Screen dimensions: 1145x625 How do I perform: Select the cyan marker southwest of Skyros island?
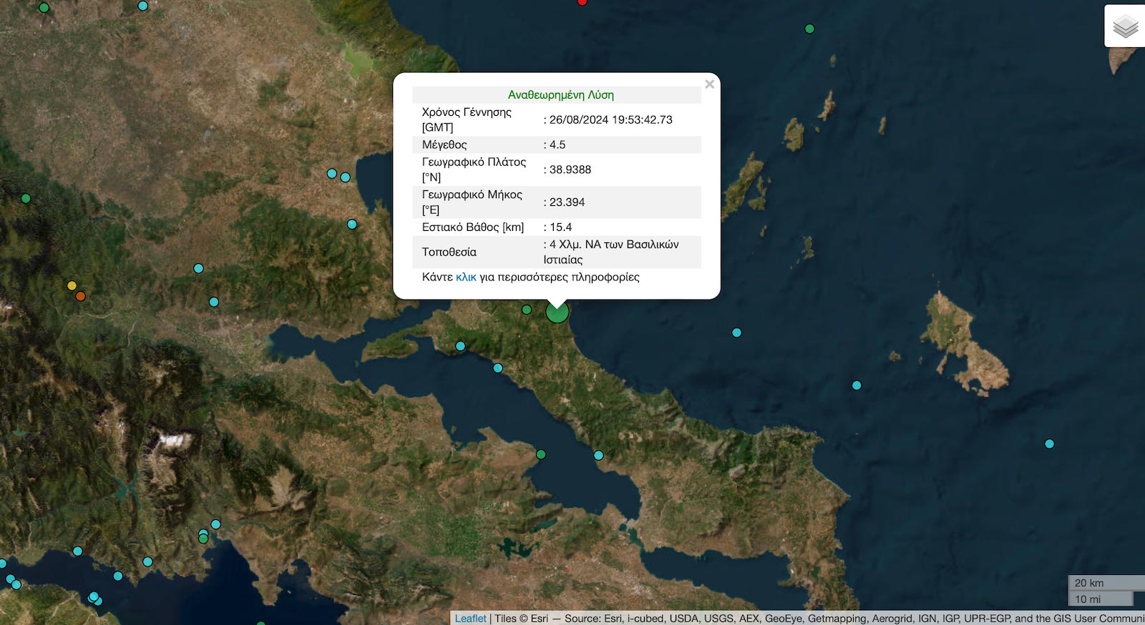click(857, 385)
